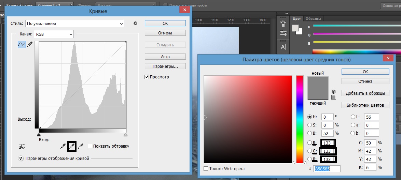Pick the white point eyedropper
The image size is (401, 180).
[x=81, y=146]
